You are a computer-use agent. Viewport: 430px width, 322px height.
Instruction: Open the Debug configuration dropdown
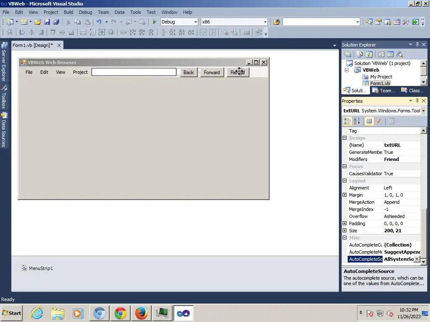196,22
